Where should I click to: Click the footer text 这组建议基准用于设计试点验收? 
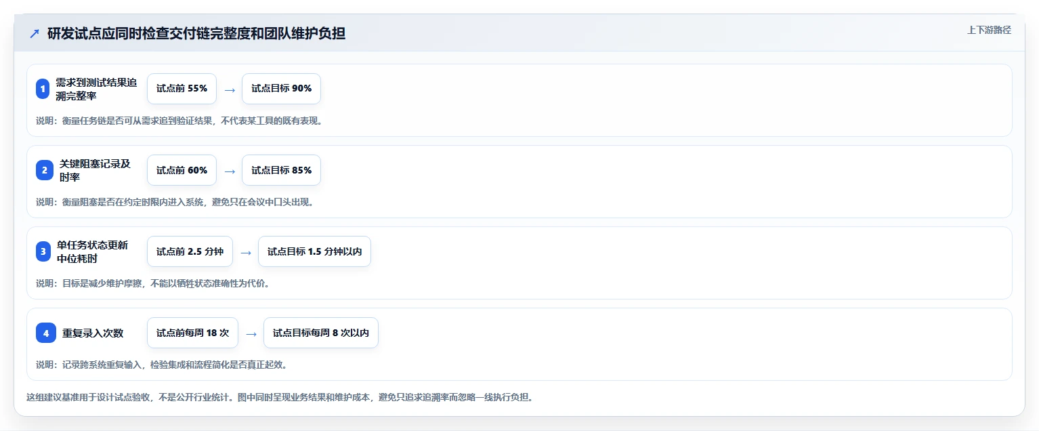tap(280, 397)
